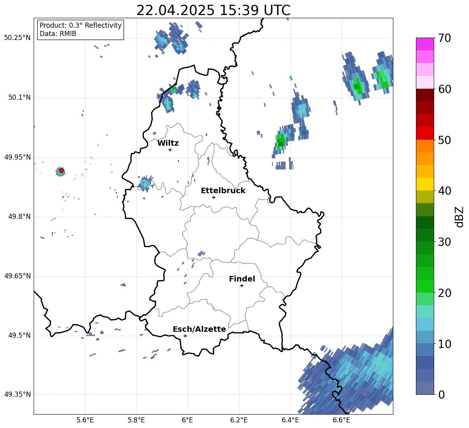Click the 6.4°E longitude tick label
The width and height of the screenshot is (469, 428).
290,420
